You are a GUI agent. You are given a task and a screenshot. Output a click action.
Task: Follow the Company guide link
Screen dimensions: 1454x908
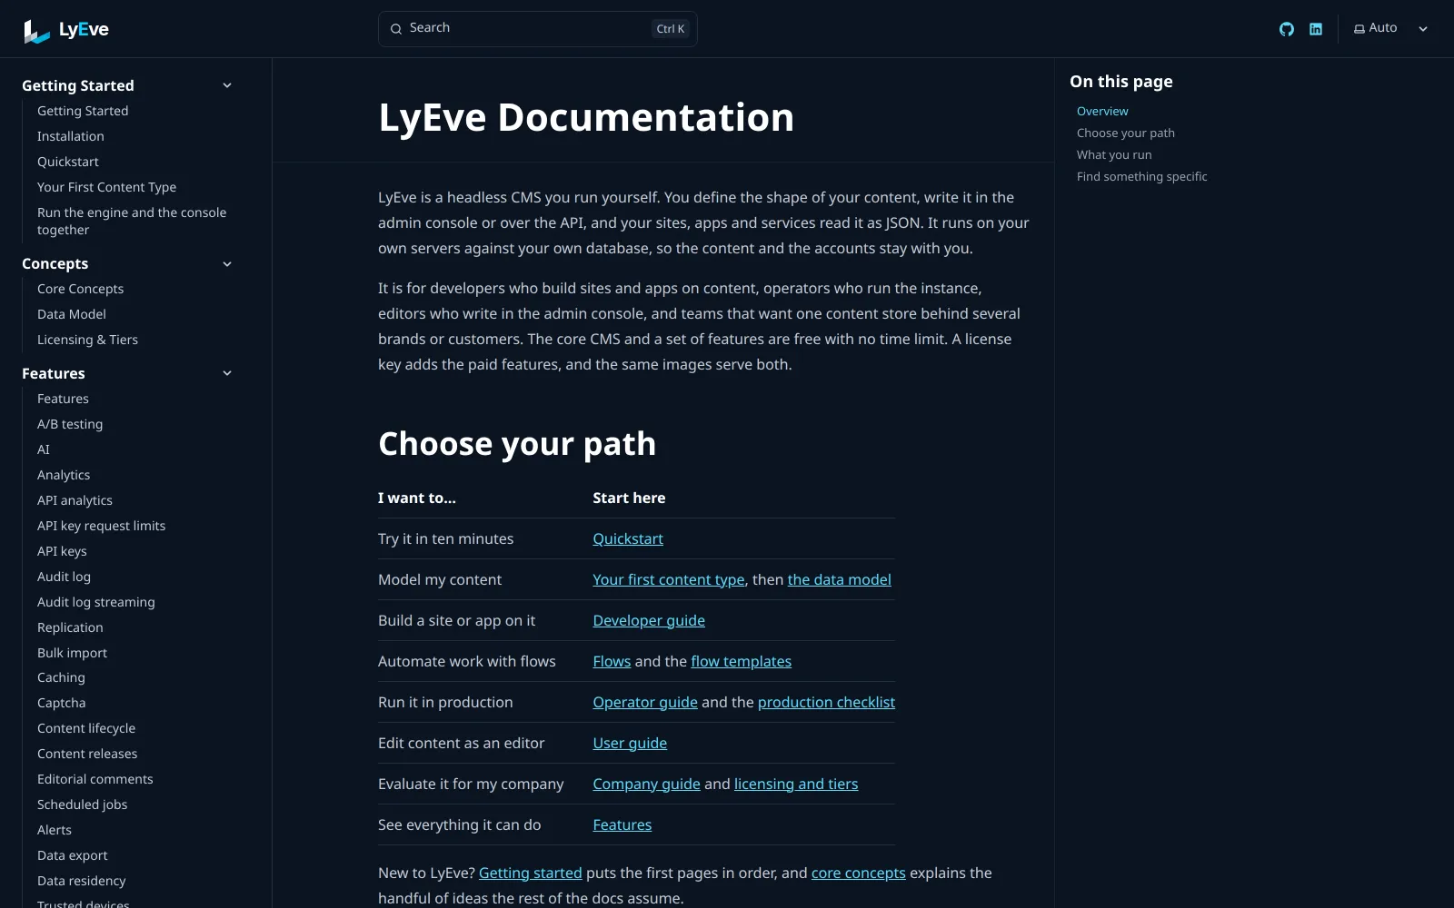coord(646,784)
